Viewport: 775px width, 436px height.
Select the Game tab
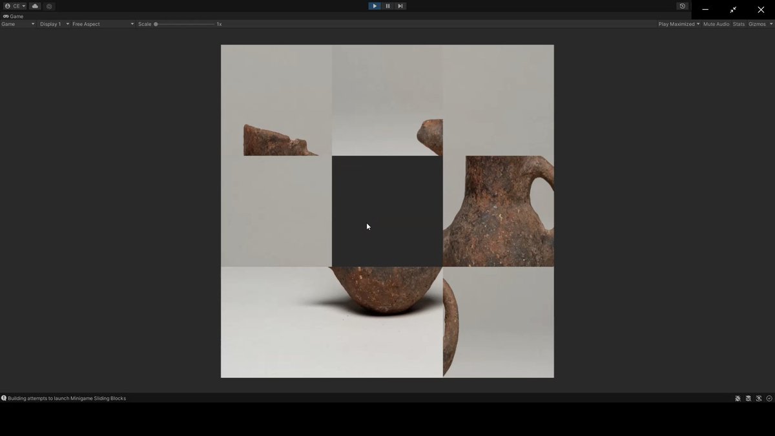(14, 16)
